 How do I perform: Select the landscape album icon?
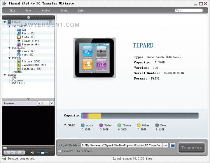point(19,69)
